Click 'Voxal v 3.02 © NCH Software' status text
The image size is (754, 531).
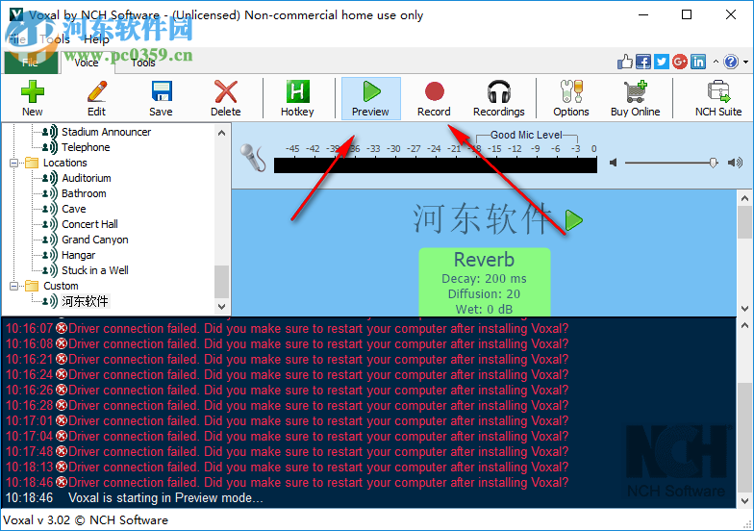pyautogui.click(x=86, y=519)
